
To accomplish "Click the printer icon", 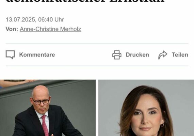I will 117,55.
